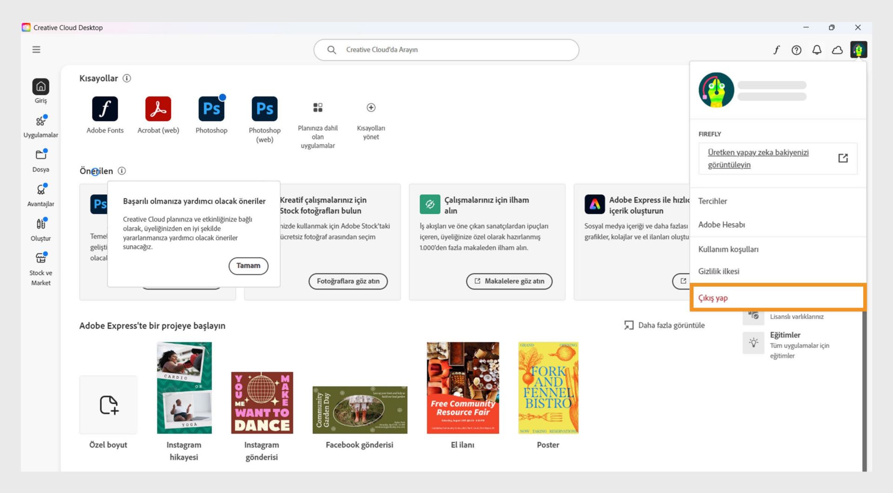Select Tercihler from the account menu
The image size is (893, 493).
(x=713, y=201)
